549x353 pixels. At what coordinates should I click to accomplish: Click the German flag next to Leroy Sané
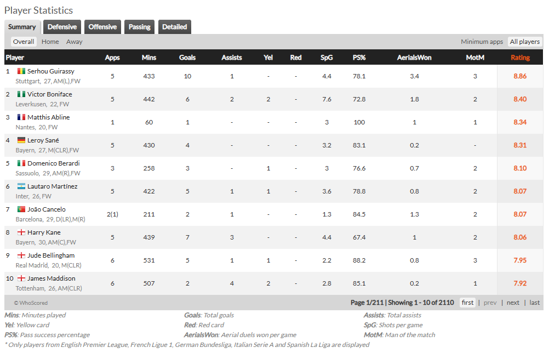(x=21, y=140)
